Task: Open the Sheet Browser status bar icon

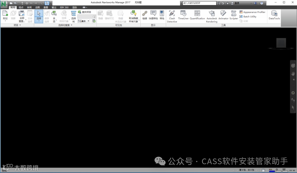Action: click(x=263, y=170)
